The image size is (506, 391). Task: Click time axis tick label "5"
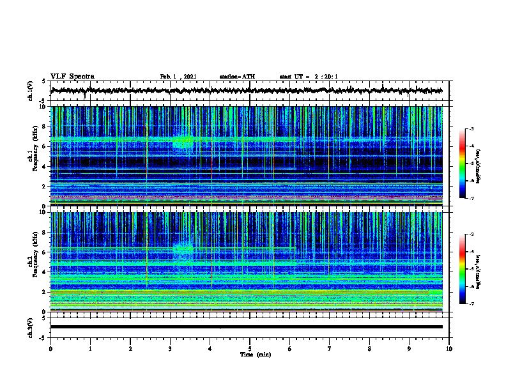point(250,349)
